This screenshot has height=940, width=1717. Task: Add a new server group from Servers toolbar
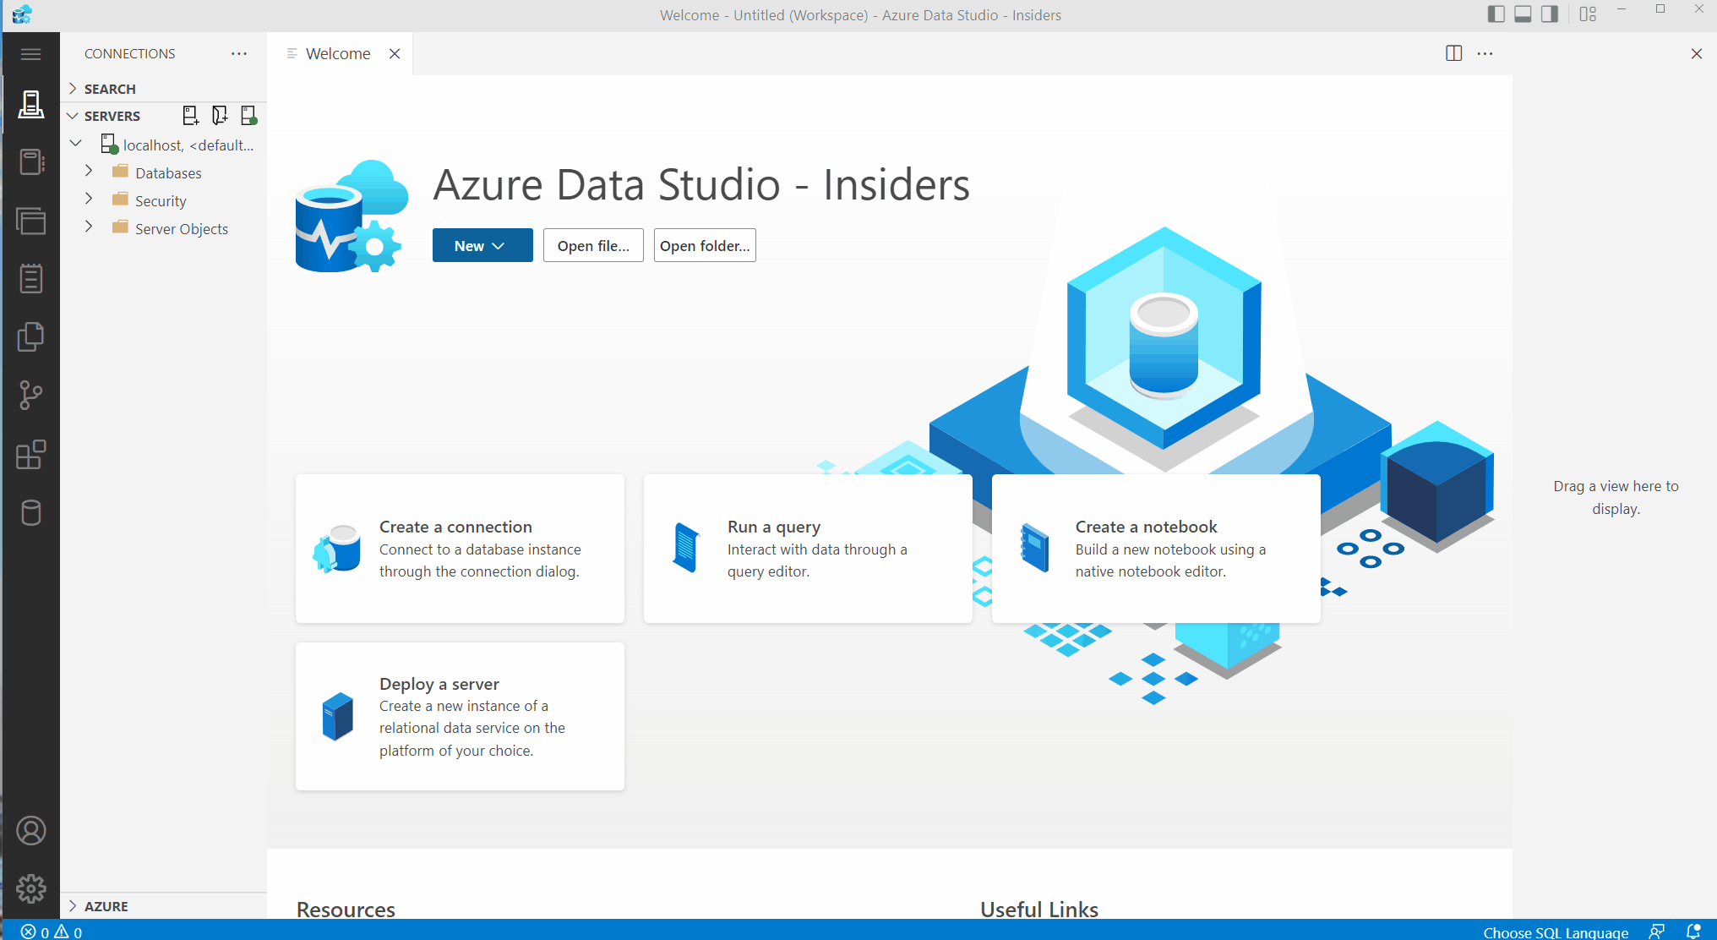tap(220, 115)
